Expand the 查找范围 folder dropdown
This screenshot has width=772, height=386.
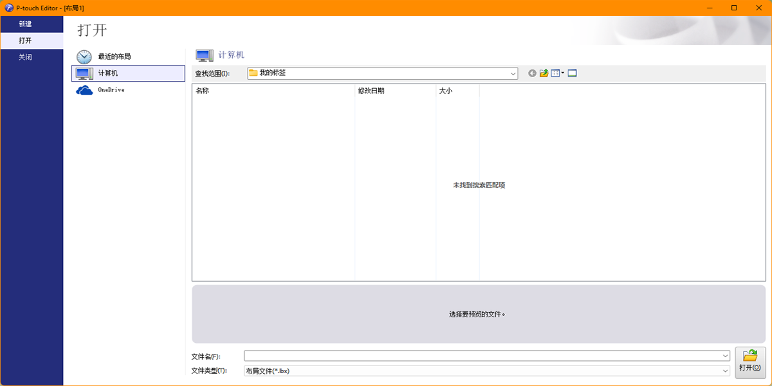513,73
